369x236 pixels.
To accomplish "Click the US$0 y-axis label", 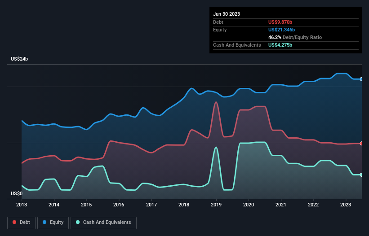I will click(17, 193).
